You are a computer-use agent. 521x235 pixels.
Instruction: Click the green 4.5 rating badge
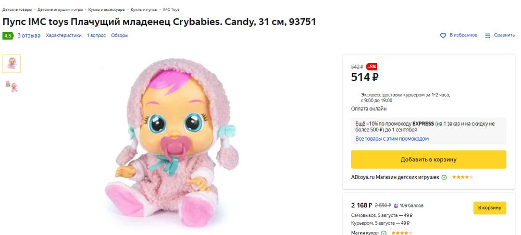point(8,36)
